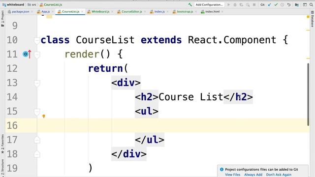Viewport: 315px width, 177px height.
Task: Click fold end marker on line 17
Action: (x=37, y=140)
